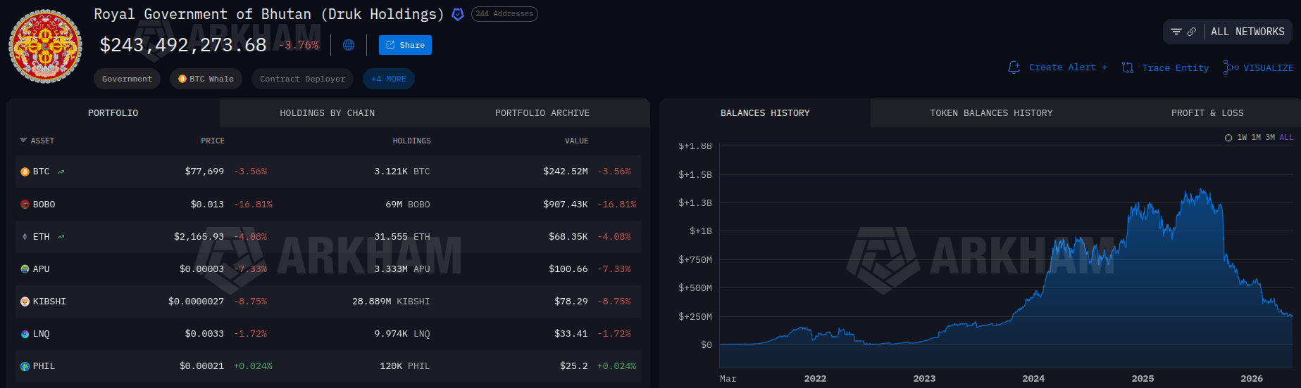
Task: Click the Share button's external-link icon
Action: tap(390, 45)
